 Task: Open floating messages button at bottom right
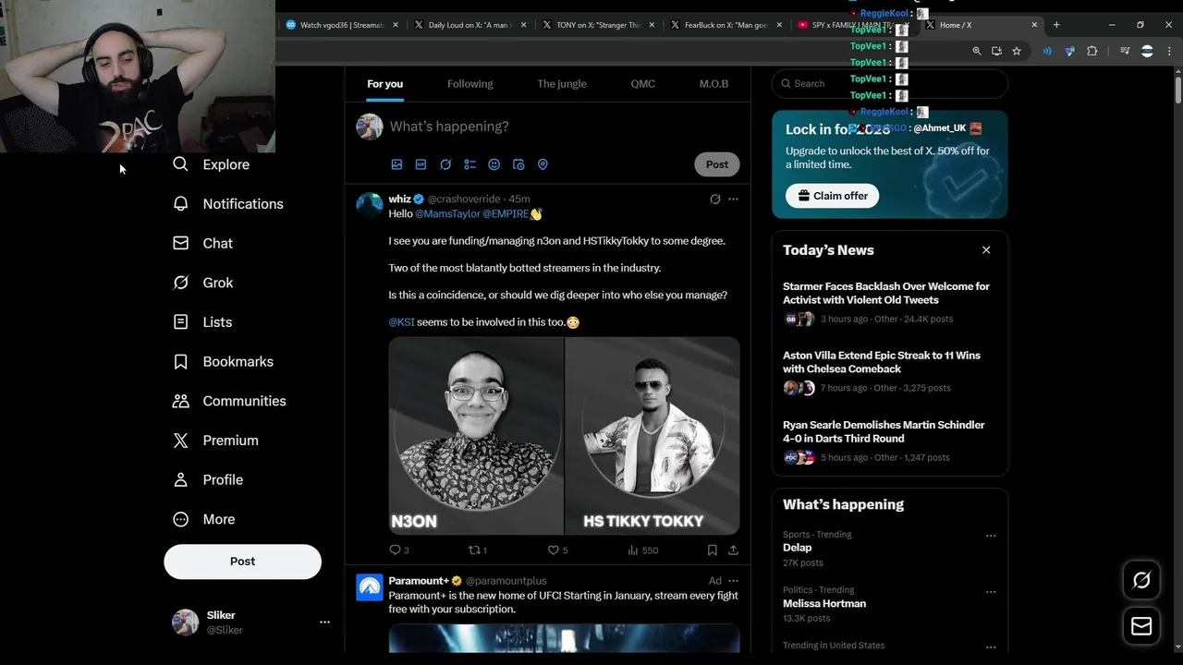(x=1141, y=626)
